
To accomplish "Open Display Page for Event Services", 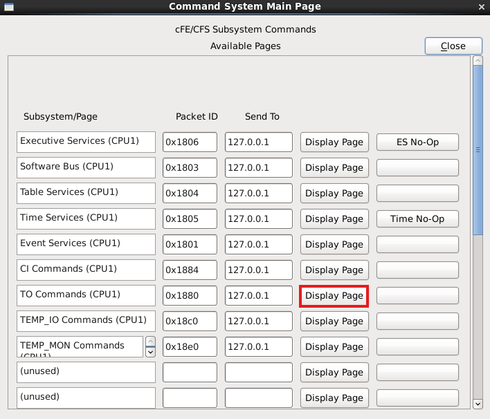I will coord(334,244).
